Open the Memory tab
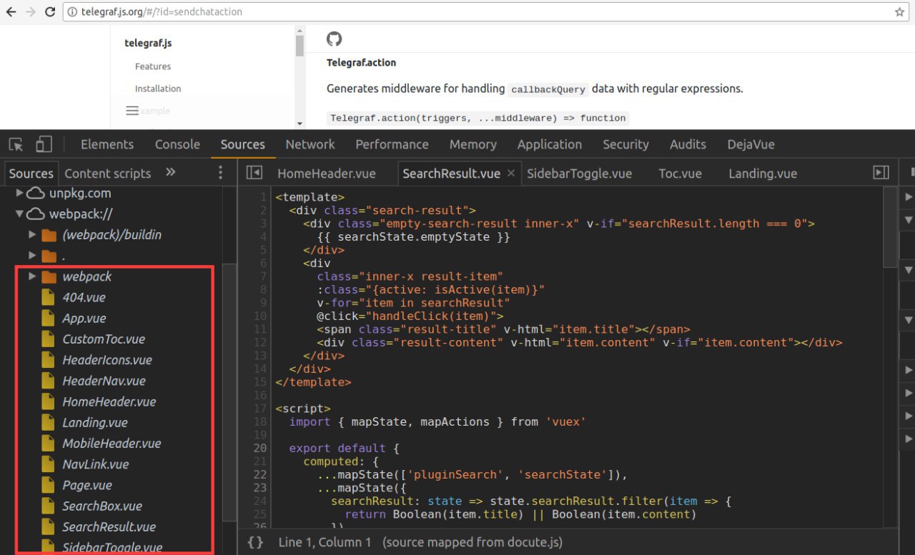This screenshot has height=555, width=915. (473, 144)
